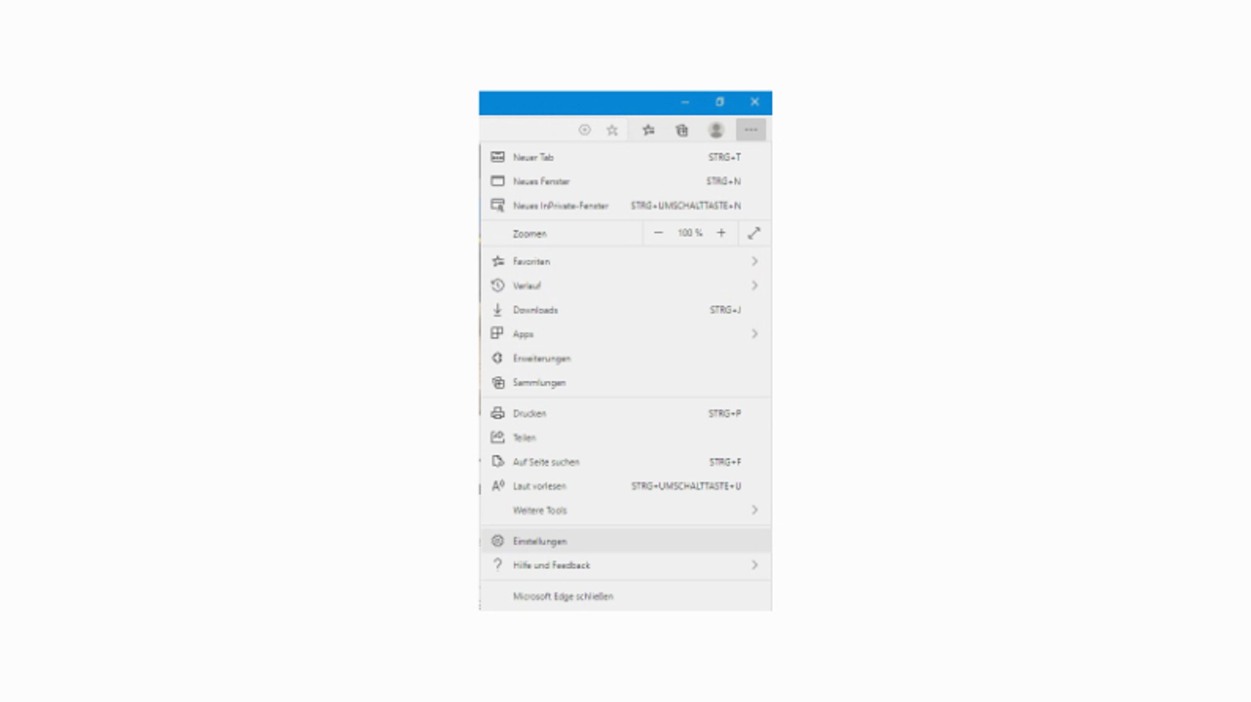Click the Einstellungen (Settings) icon
This screenshot has width=1251, height=702.
click(x=497, y=541)
